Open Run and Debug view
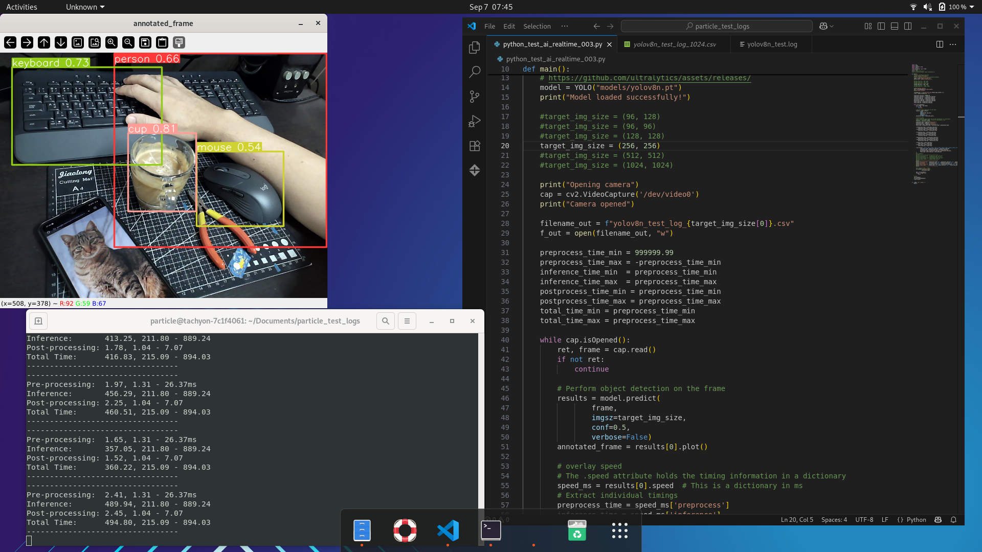Viewport: 982px width, 552px height. (475, 121)
